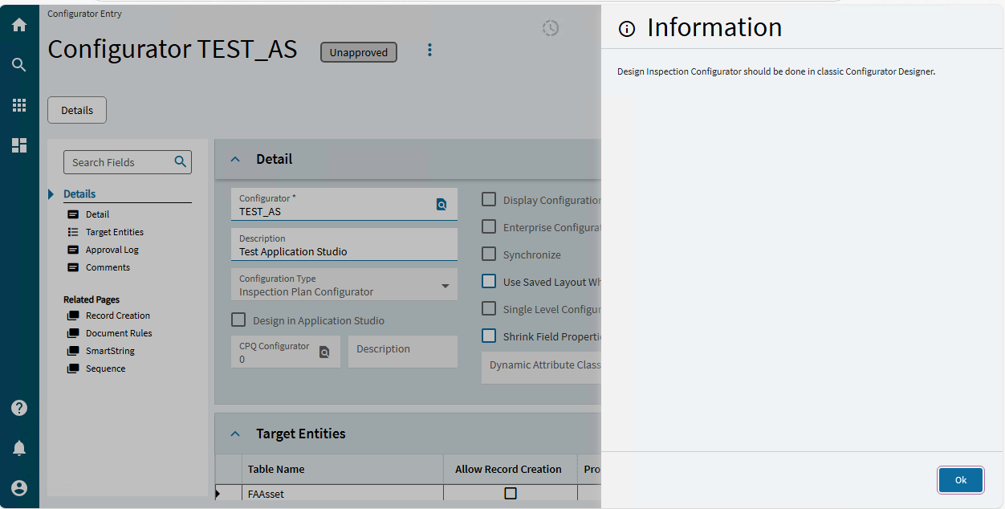Check Allow Record Creation for FAAsset

pyautogui.click(x=511, y=494)
